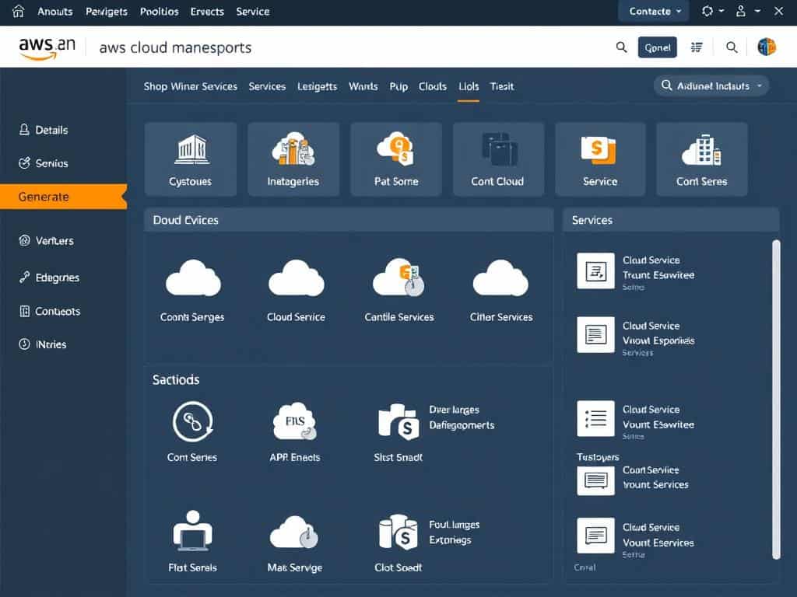The width and height of the screenshot is (797, 597).
Task: Click the Conti Serges cloud icon
Action: pyautogui.click(x=193, y=278)
